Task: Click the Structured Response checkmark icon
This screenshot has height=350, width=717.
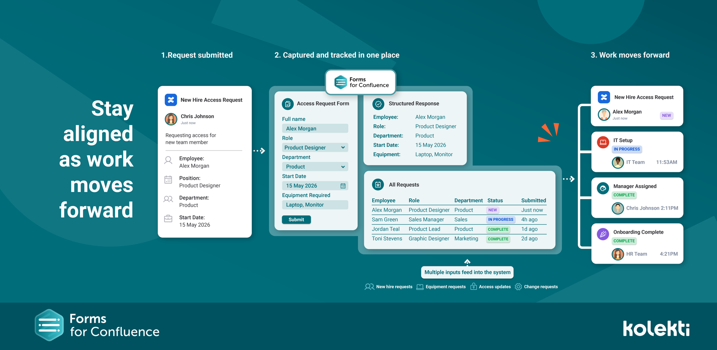Action: coord(378,104)
